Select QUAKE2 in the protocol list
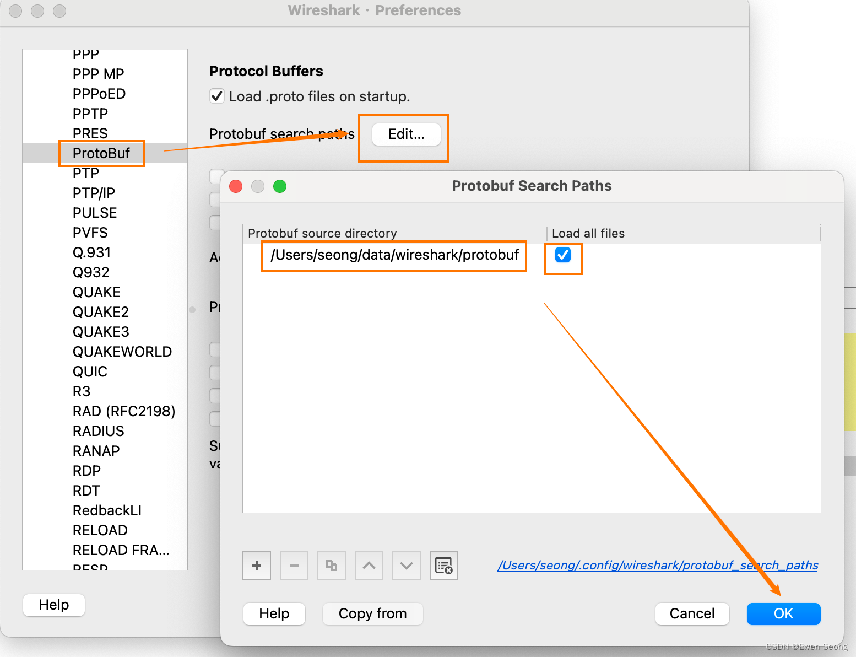This screenshot has height=657, width=856. click(105, 312)
